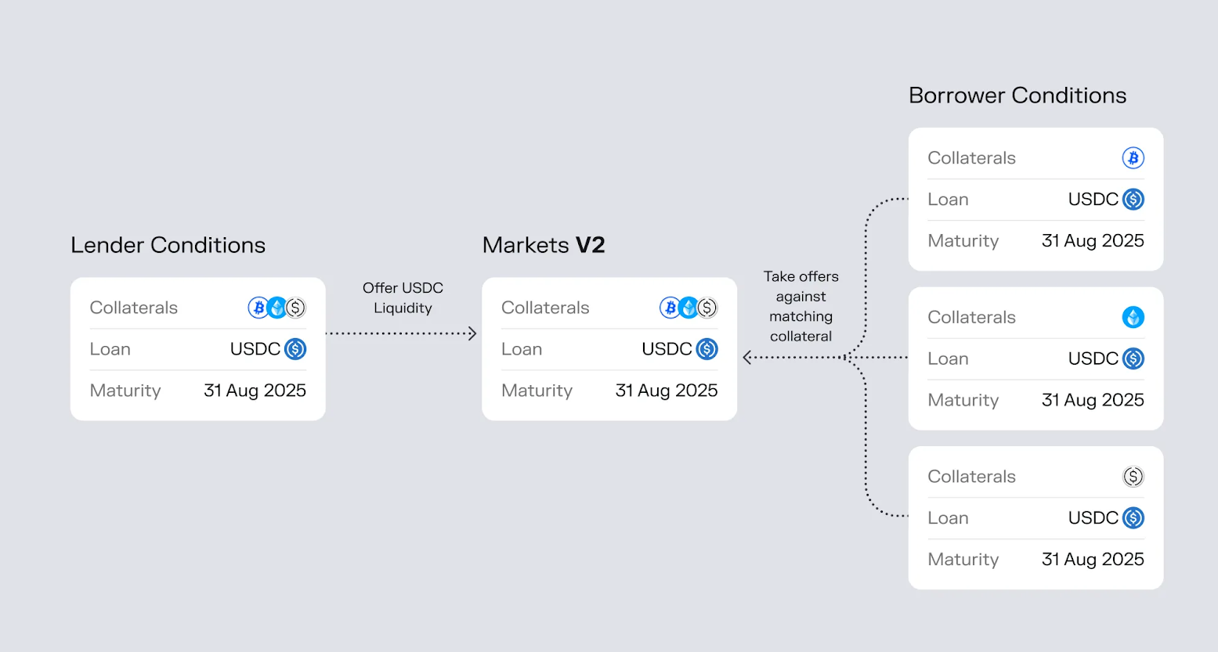Click the gray dollar icon in bottom borrower card

click(x=1133, y=477)
